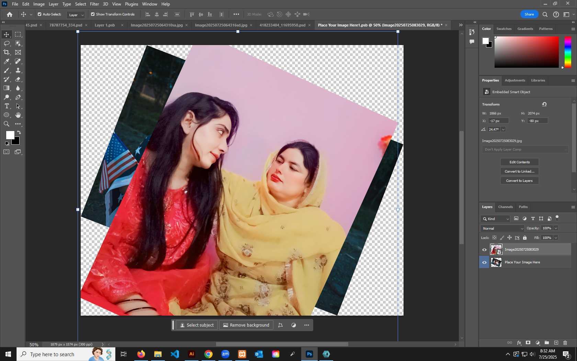Select the History Brush tool

click(7, 79)
